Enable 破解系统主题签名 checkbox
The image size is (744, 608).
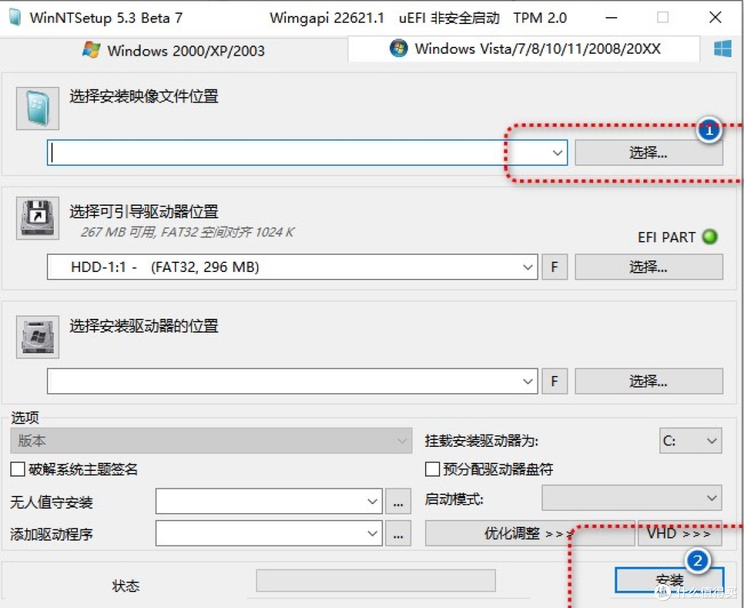(x=17, y=470)
